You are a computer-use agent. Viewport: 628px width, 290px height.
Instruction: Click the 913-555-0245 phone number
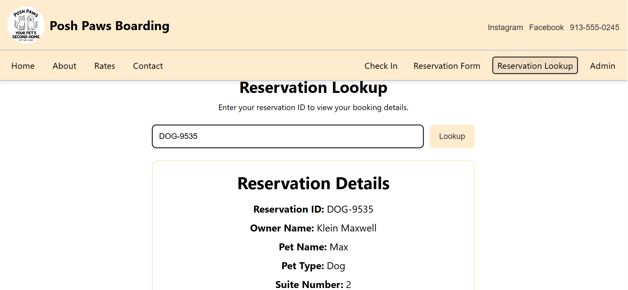point(594,27)
